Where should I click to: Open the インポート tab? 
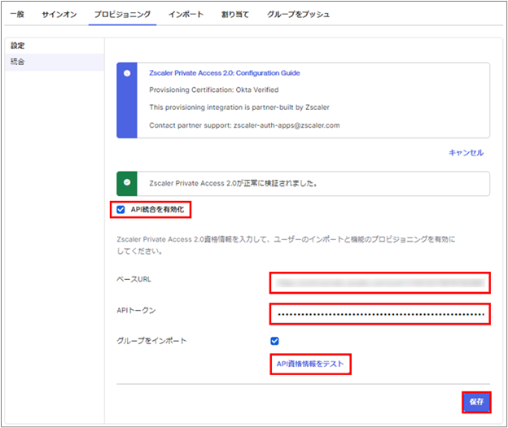[186, 15]
